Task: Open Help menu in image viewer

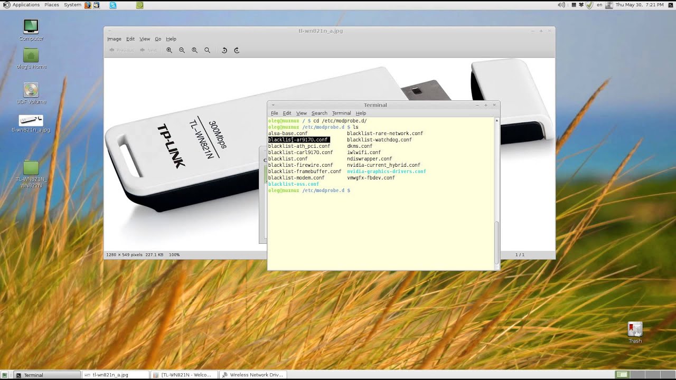Action: pyautogui.click(x=171, y=39)
